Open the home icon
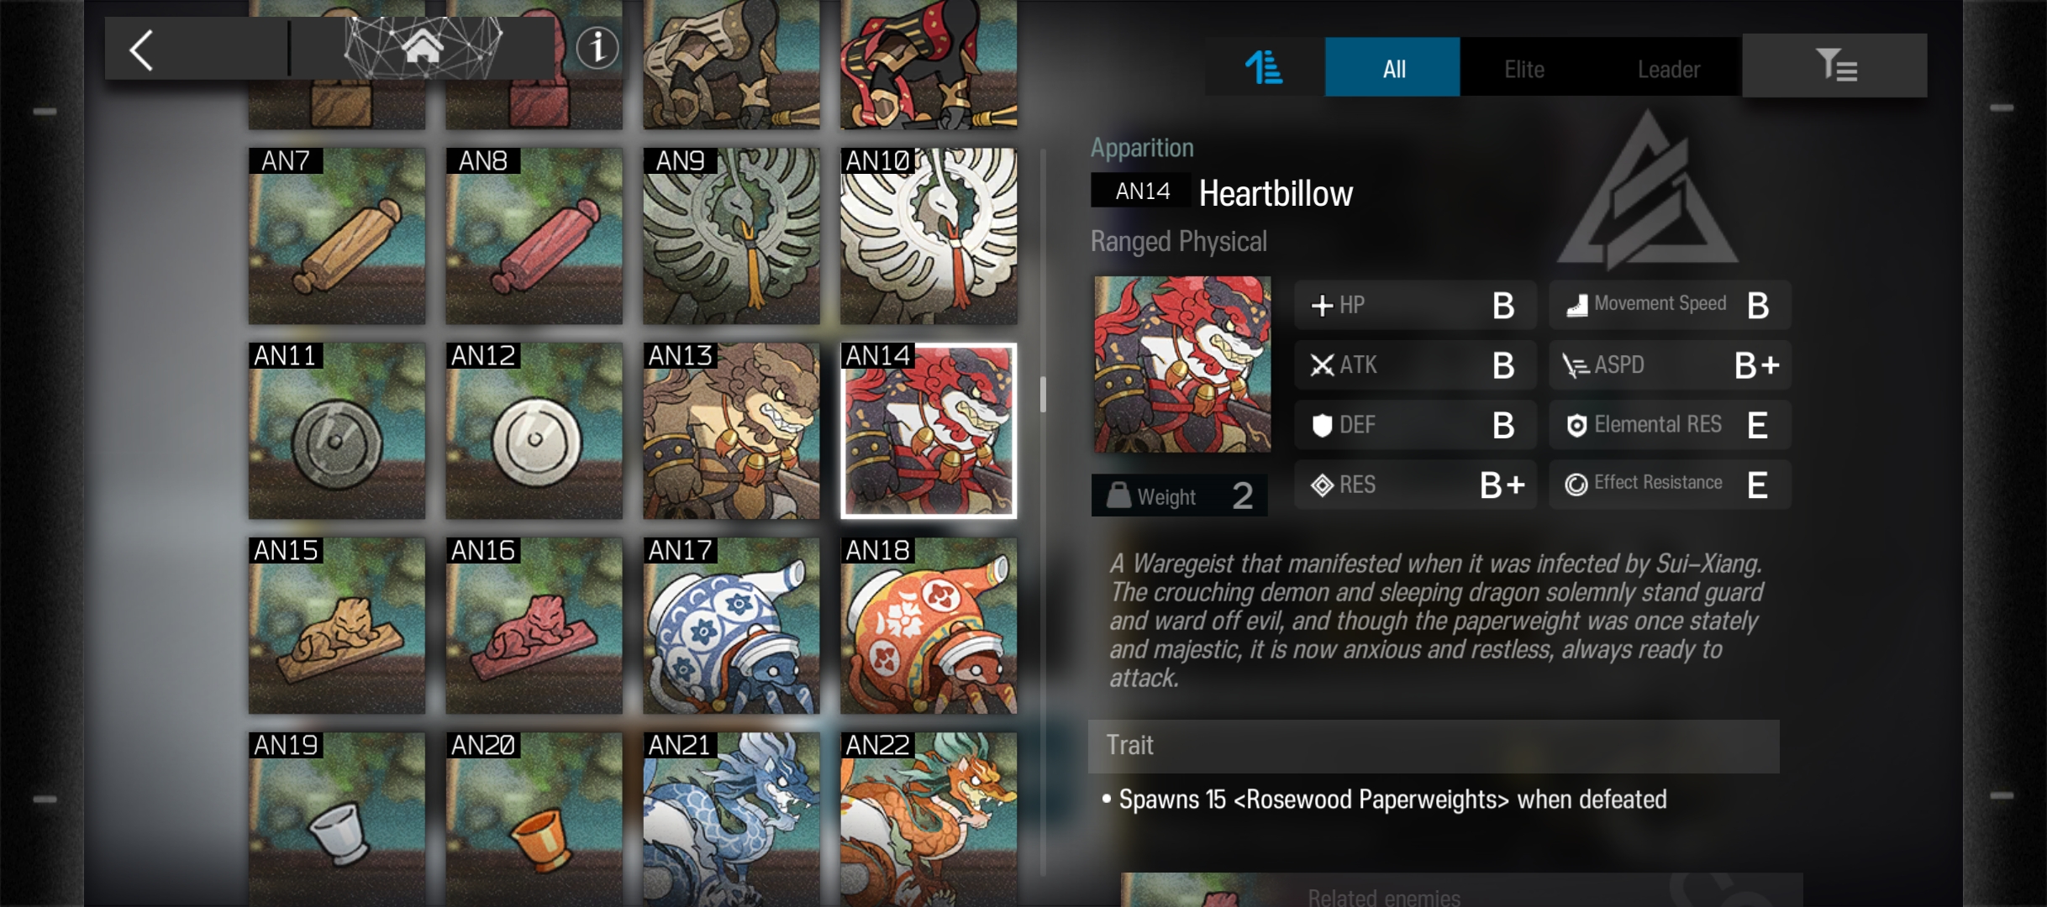The height and width of the screenshot is (907, 2047). [x=422, y=47]
